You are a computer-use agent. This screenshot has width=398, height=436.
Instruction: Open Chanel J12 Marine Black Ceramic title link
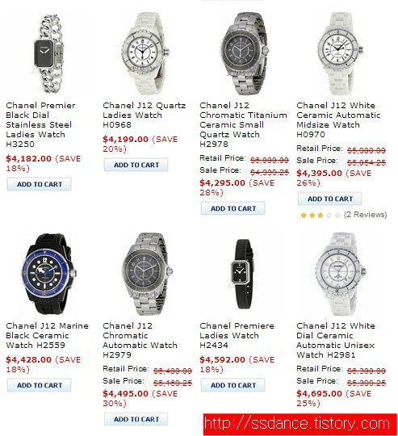click(x=48, y=335)
